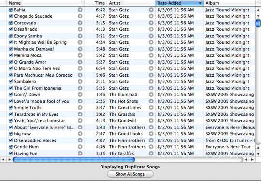The height and width of the screenshot is (181, 261).
Task: Click arrow icon beside Ebony Samba name
Action: click(x=80, y=36)
